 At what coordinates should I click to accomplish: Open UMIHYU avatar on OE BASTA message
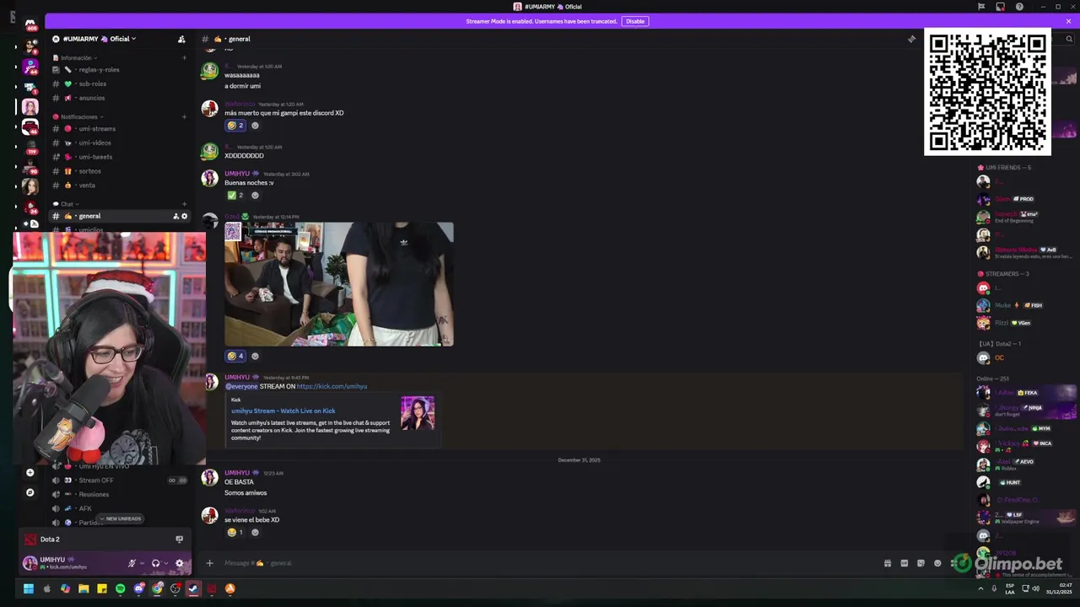(x=209, y=479)
